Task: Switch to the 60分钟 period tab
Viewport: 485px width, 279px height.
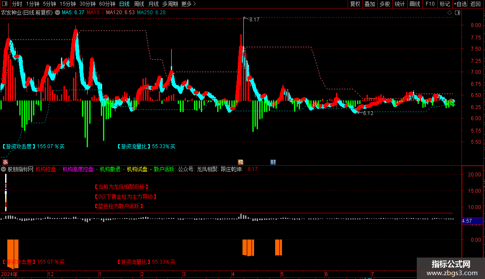Action: 107,4
